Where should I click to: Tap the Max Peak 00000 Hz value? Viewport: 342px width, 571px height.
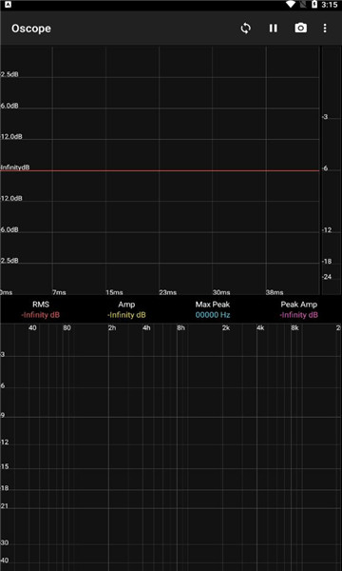pos(213,315)
